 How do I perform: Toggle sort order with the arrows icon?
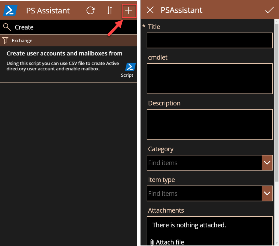(110, 10)
